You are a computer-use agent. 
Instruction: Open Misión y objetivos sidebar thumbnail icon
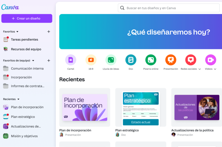[6, 136]
